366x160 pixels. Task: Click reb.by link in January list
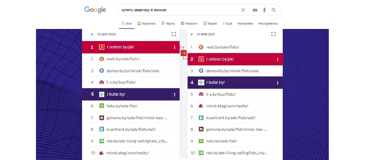coord(237,153)
